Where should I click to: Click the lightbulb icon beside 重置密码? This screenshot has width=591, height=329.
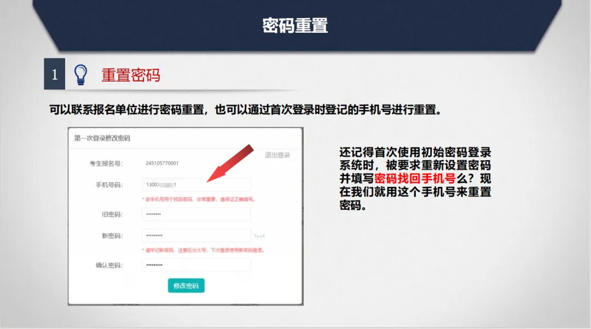[x=80, y=74]
